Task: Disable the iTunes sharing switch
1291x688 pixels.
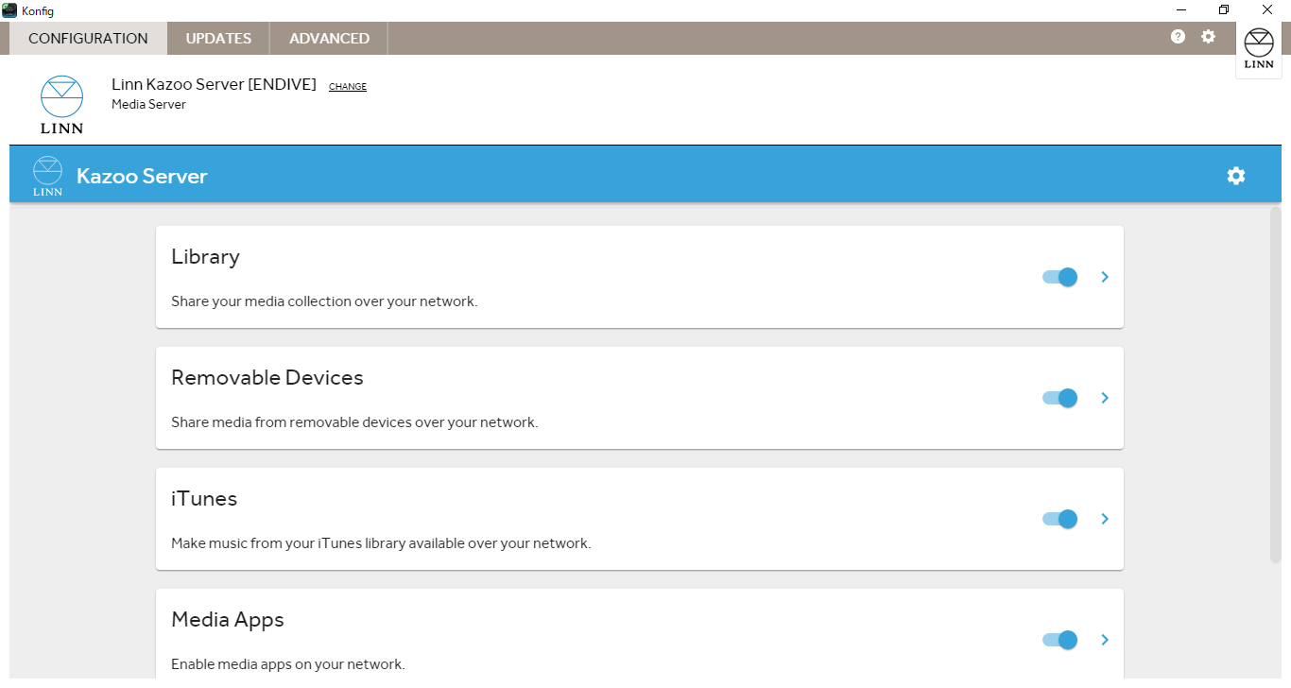Action: click(1059, 519)
